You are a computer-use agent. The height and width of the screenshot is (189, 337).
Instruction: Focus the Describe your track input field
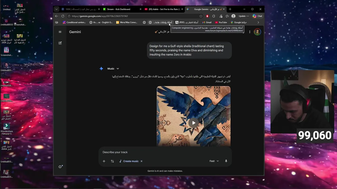165,152
